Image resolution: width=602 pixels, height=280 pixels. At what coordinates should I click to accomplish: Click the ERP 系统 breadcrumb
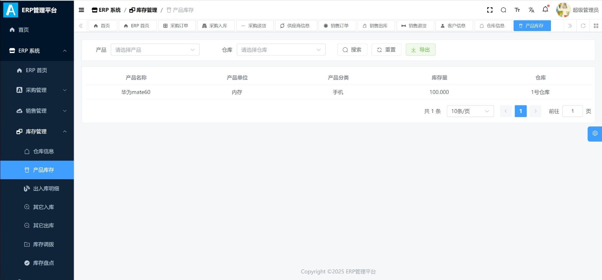click(106, 10)
